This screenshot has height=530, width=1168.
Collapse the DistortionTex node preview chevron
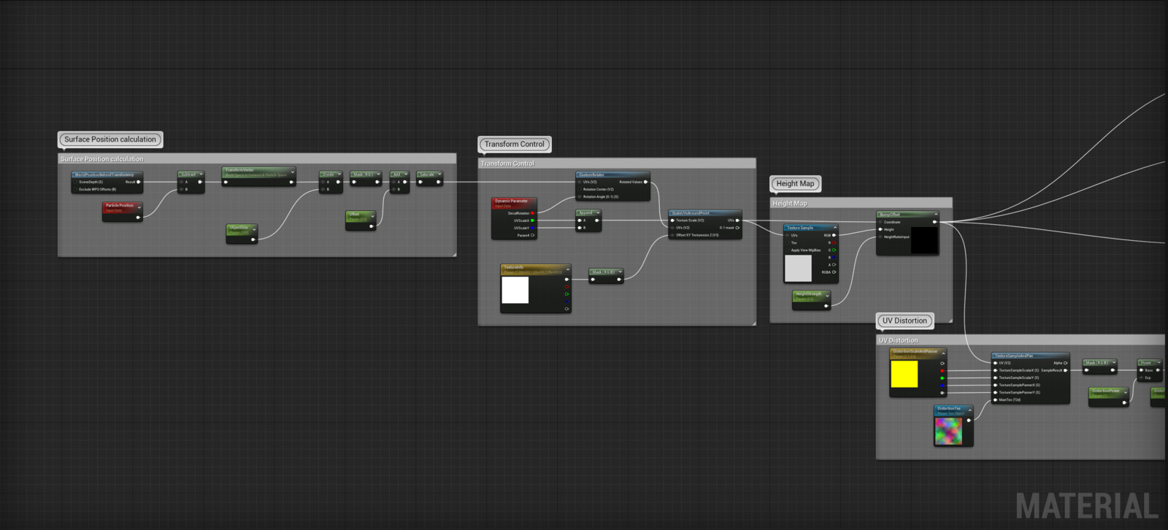[969, 410]
